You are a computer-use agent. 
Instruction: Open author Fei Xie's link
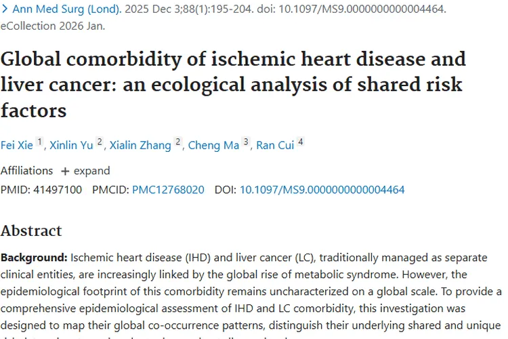(x=16, y=145)
